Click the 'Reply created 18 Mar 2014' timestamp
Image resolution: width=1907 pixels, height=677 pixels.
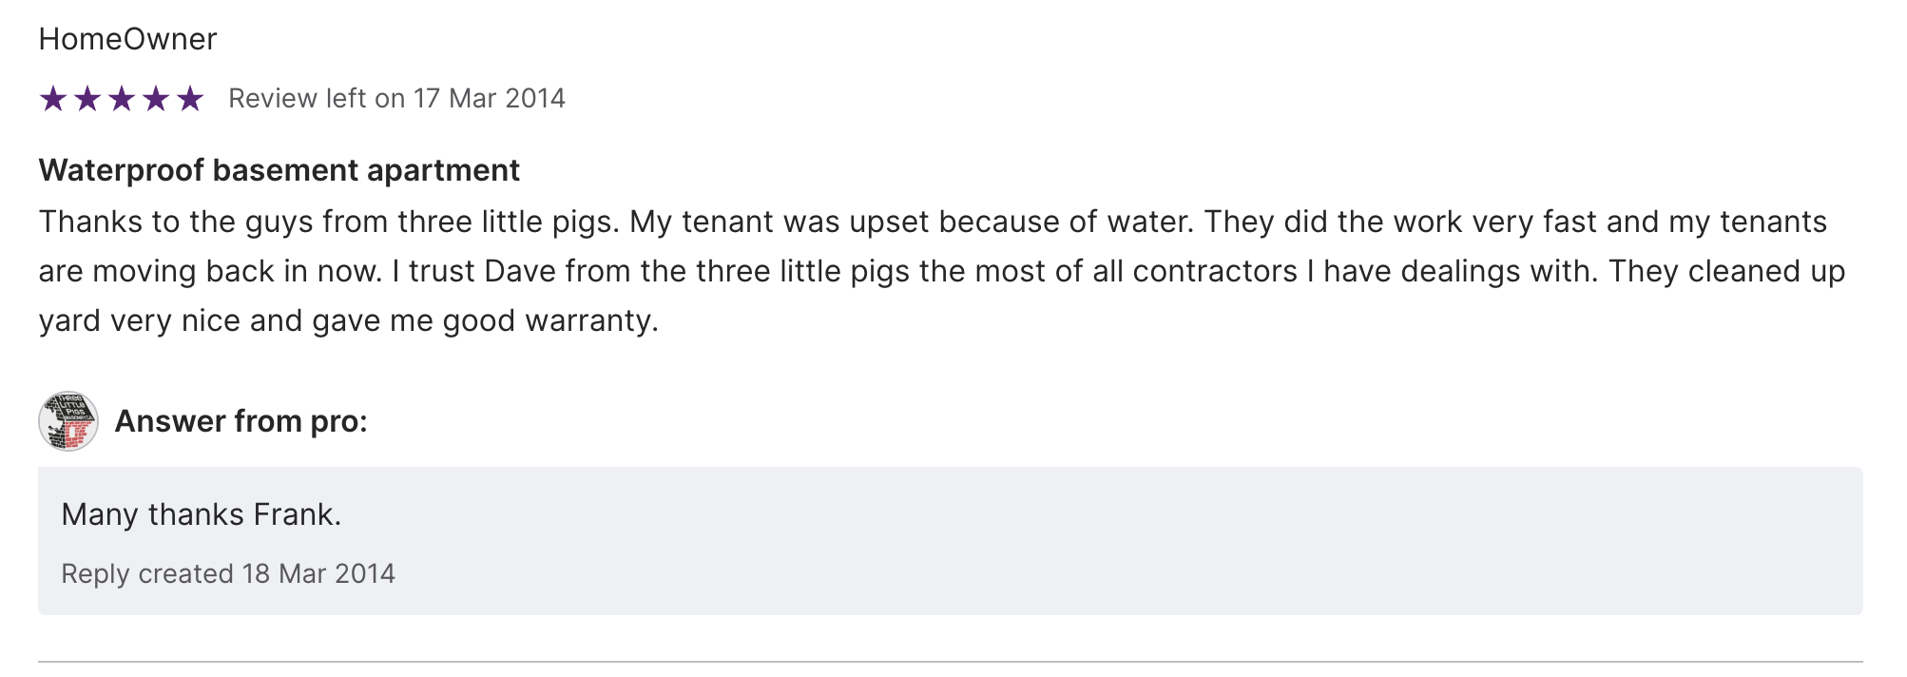[x=228, y=574]
